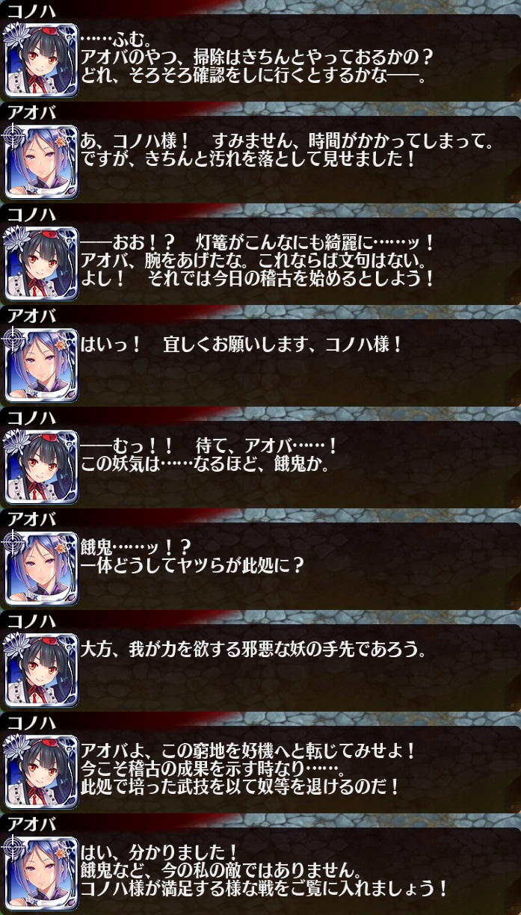
Task: Select Konoha's avatar beside '灯篭がこんなにも綺麗に'
Action: point(41,262)
